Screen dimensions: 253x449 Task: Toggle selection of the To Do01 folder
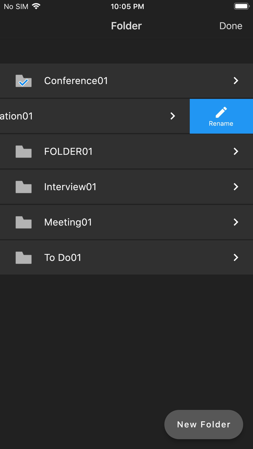tap(23, 257)
